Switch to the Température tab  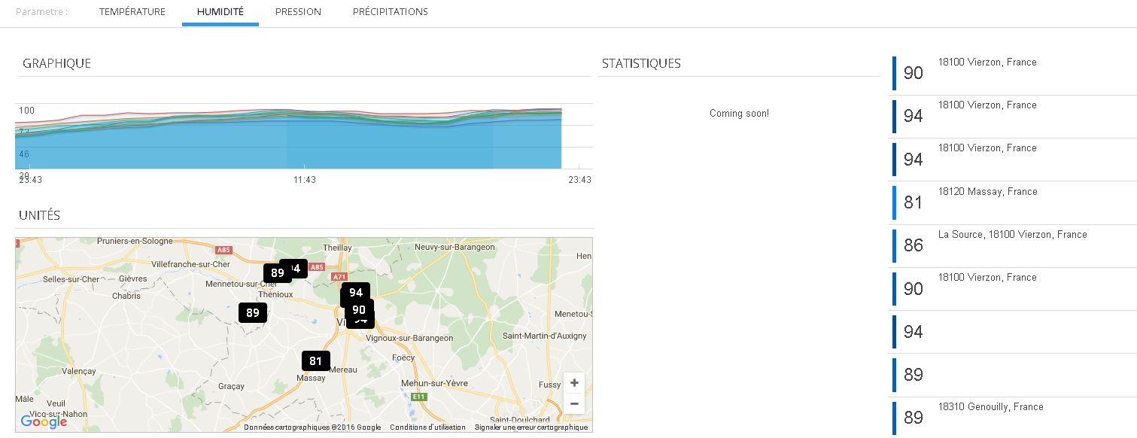132,12
